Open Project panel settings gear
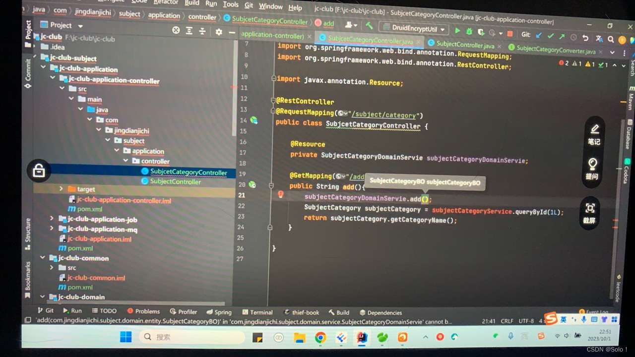Screen dimensions: 635x357 219,32
